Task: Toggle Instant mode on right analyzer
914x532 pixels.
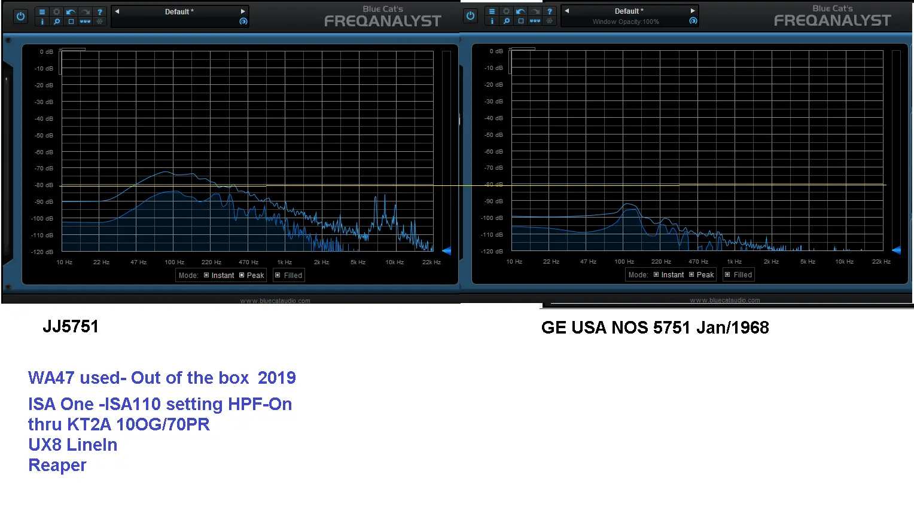Action: pos(668,275)
